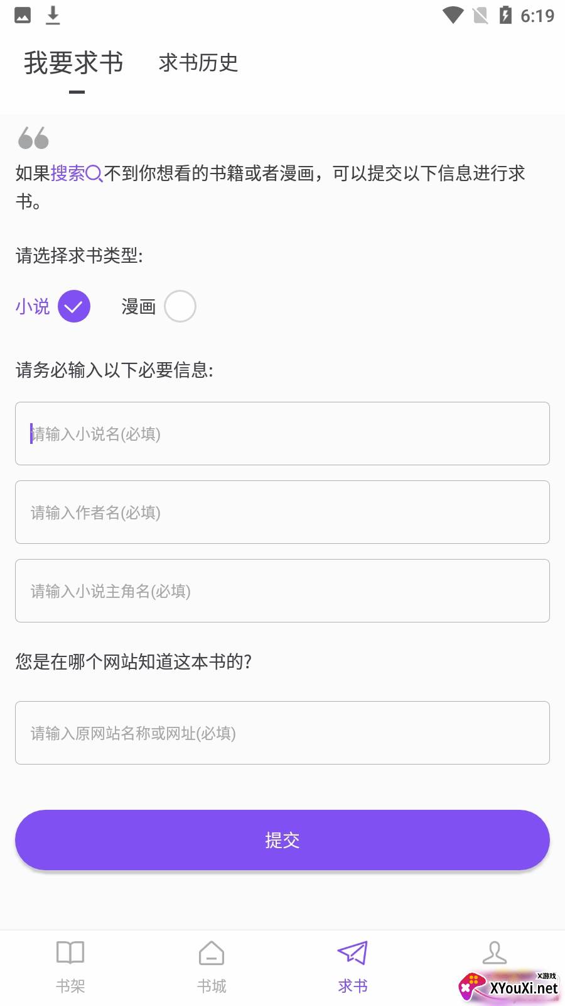
Task: Tap the download icon in status bar
Action: pos(53,15)
